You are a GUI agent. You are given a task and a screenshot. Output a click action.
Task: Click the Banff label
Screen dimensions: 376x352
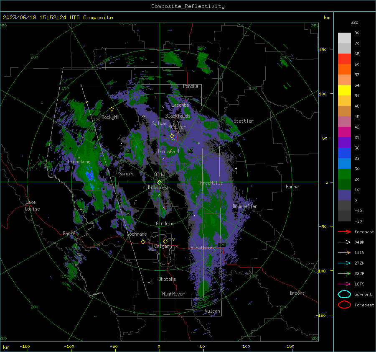pyautogui.click(x=69, y=233)
